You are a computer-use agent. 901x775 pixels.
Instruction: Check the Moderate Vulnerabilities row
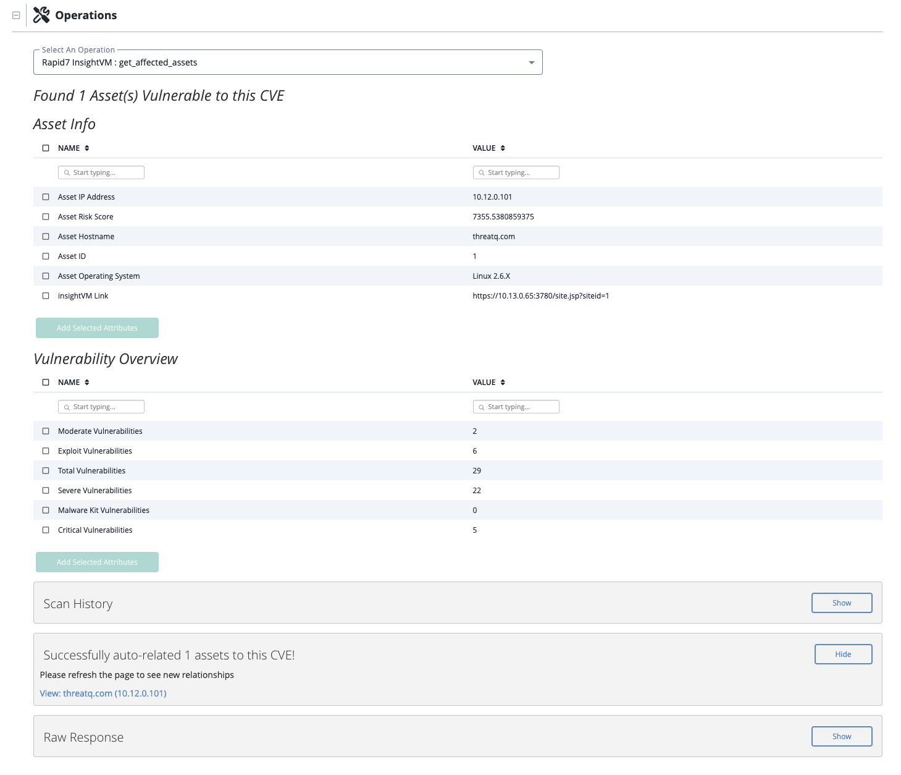coord(46,431)
